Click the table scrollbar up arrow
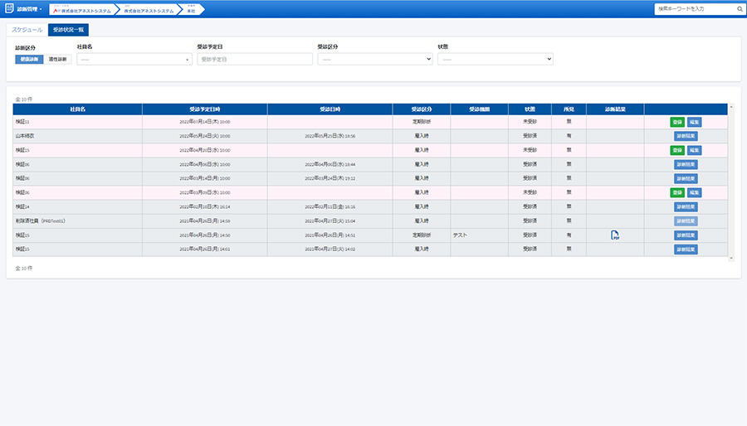This screenshot has width=747, height=426. click(731, 107)
